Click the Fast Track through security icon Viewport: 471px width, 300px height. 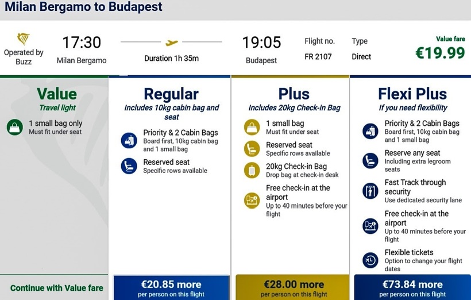tap(370, 191)
